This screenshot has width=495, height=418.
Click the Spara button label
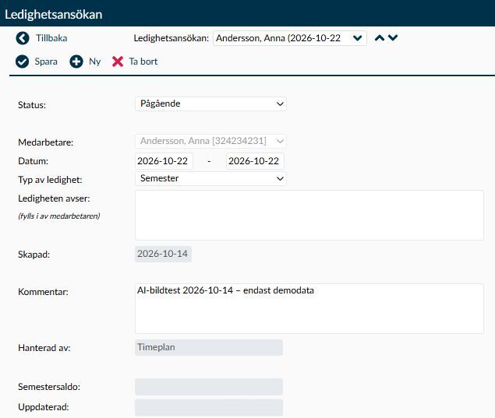pos(46,61)
